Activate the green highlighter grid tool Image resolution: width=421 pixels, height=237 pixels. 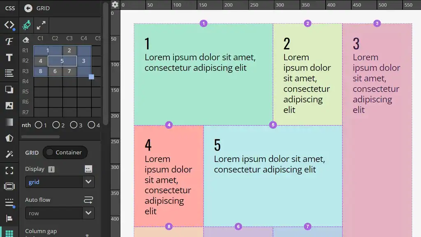click(x=27, y=26)
